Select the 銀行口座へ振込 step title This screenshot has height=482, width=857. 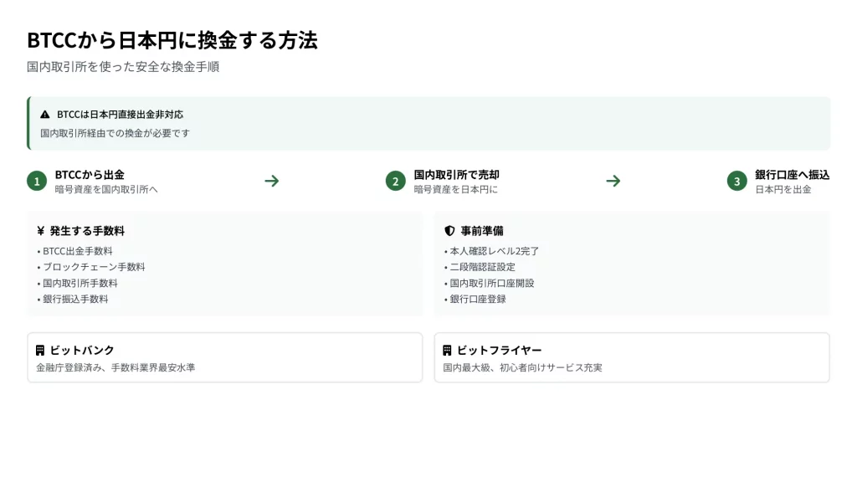792,175
